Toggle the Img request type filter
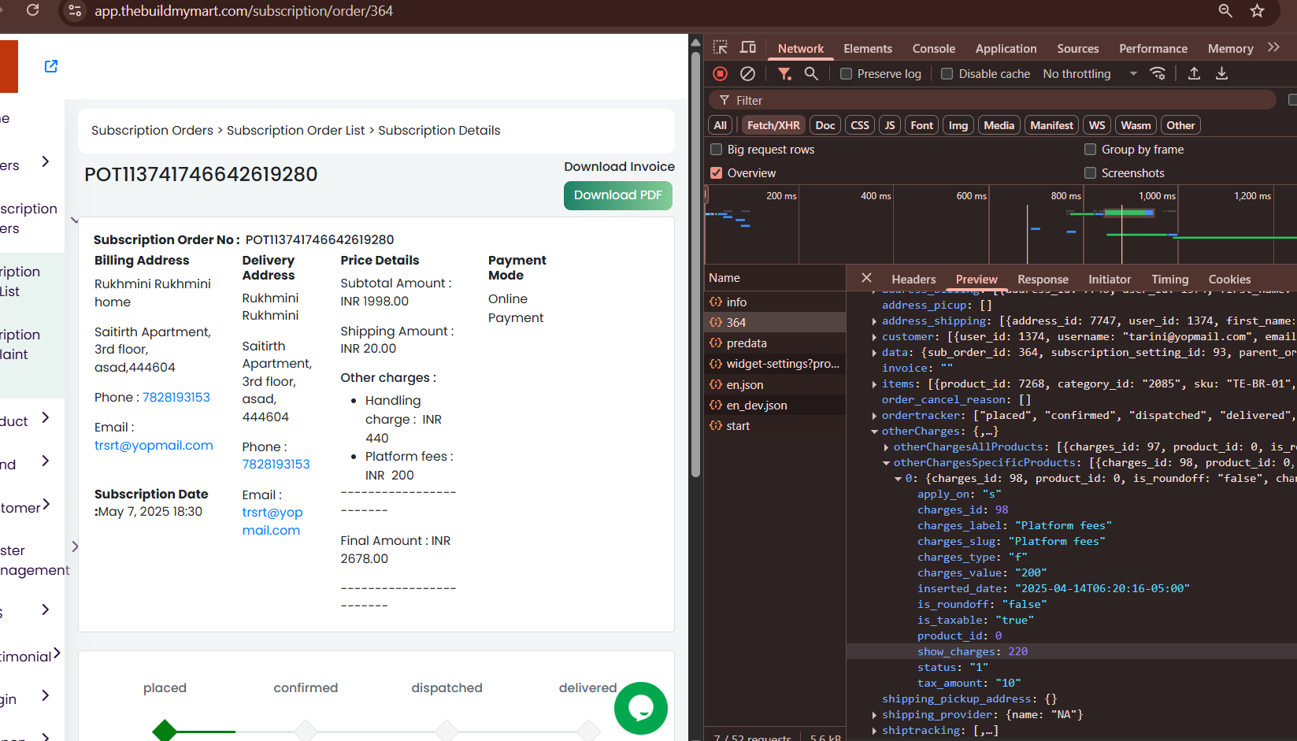 pos(958,125)
